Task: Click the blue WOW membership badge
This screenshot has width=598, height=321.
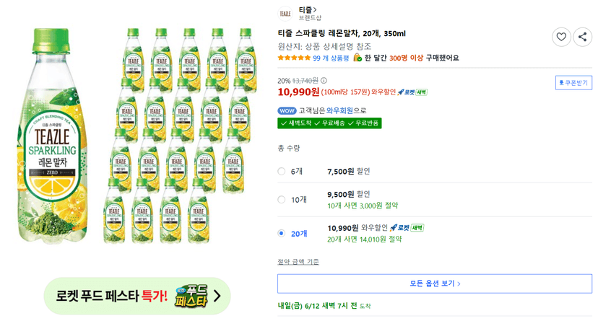Action: (287, 111)
